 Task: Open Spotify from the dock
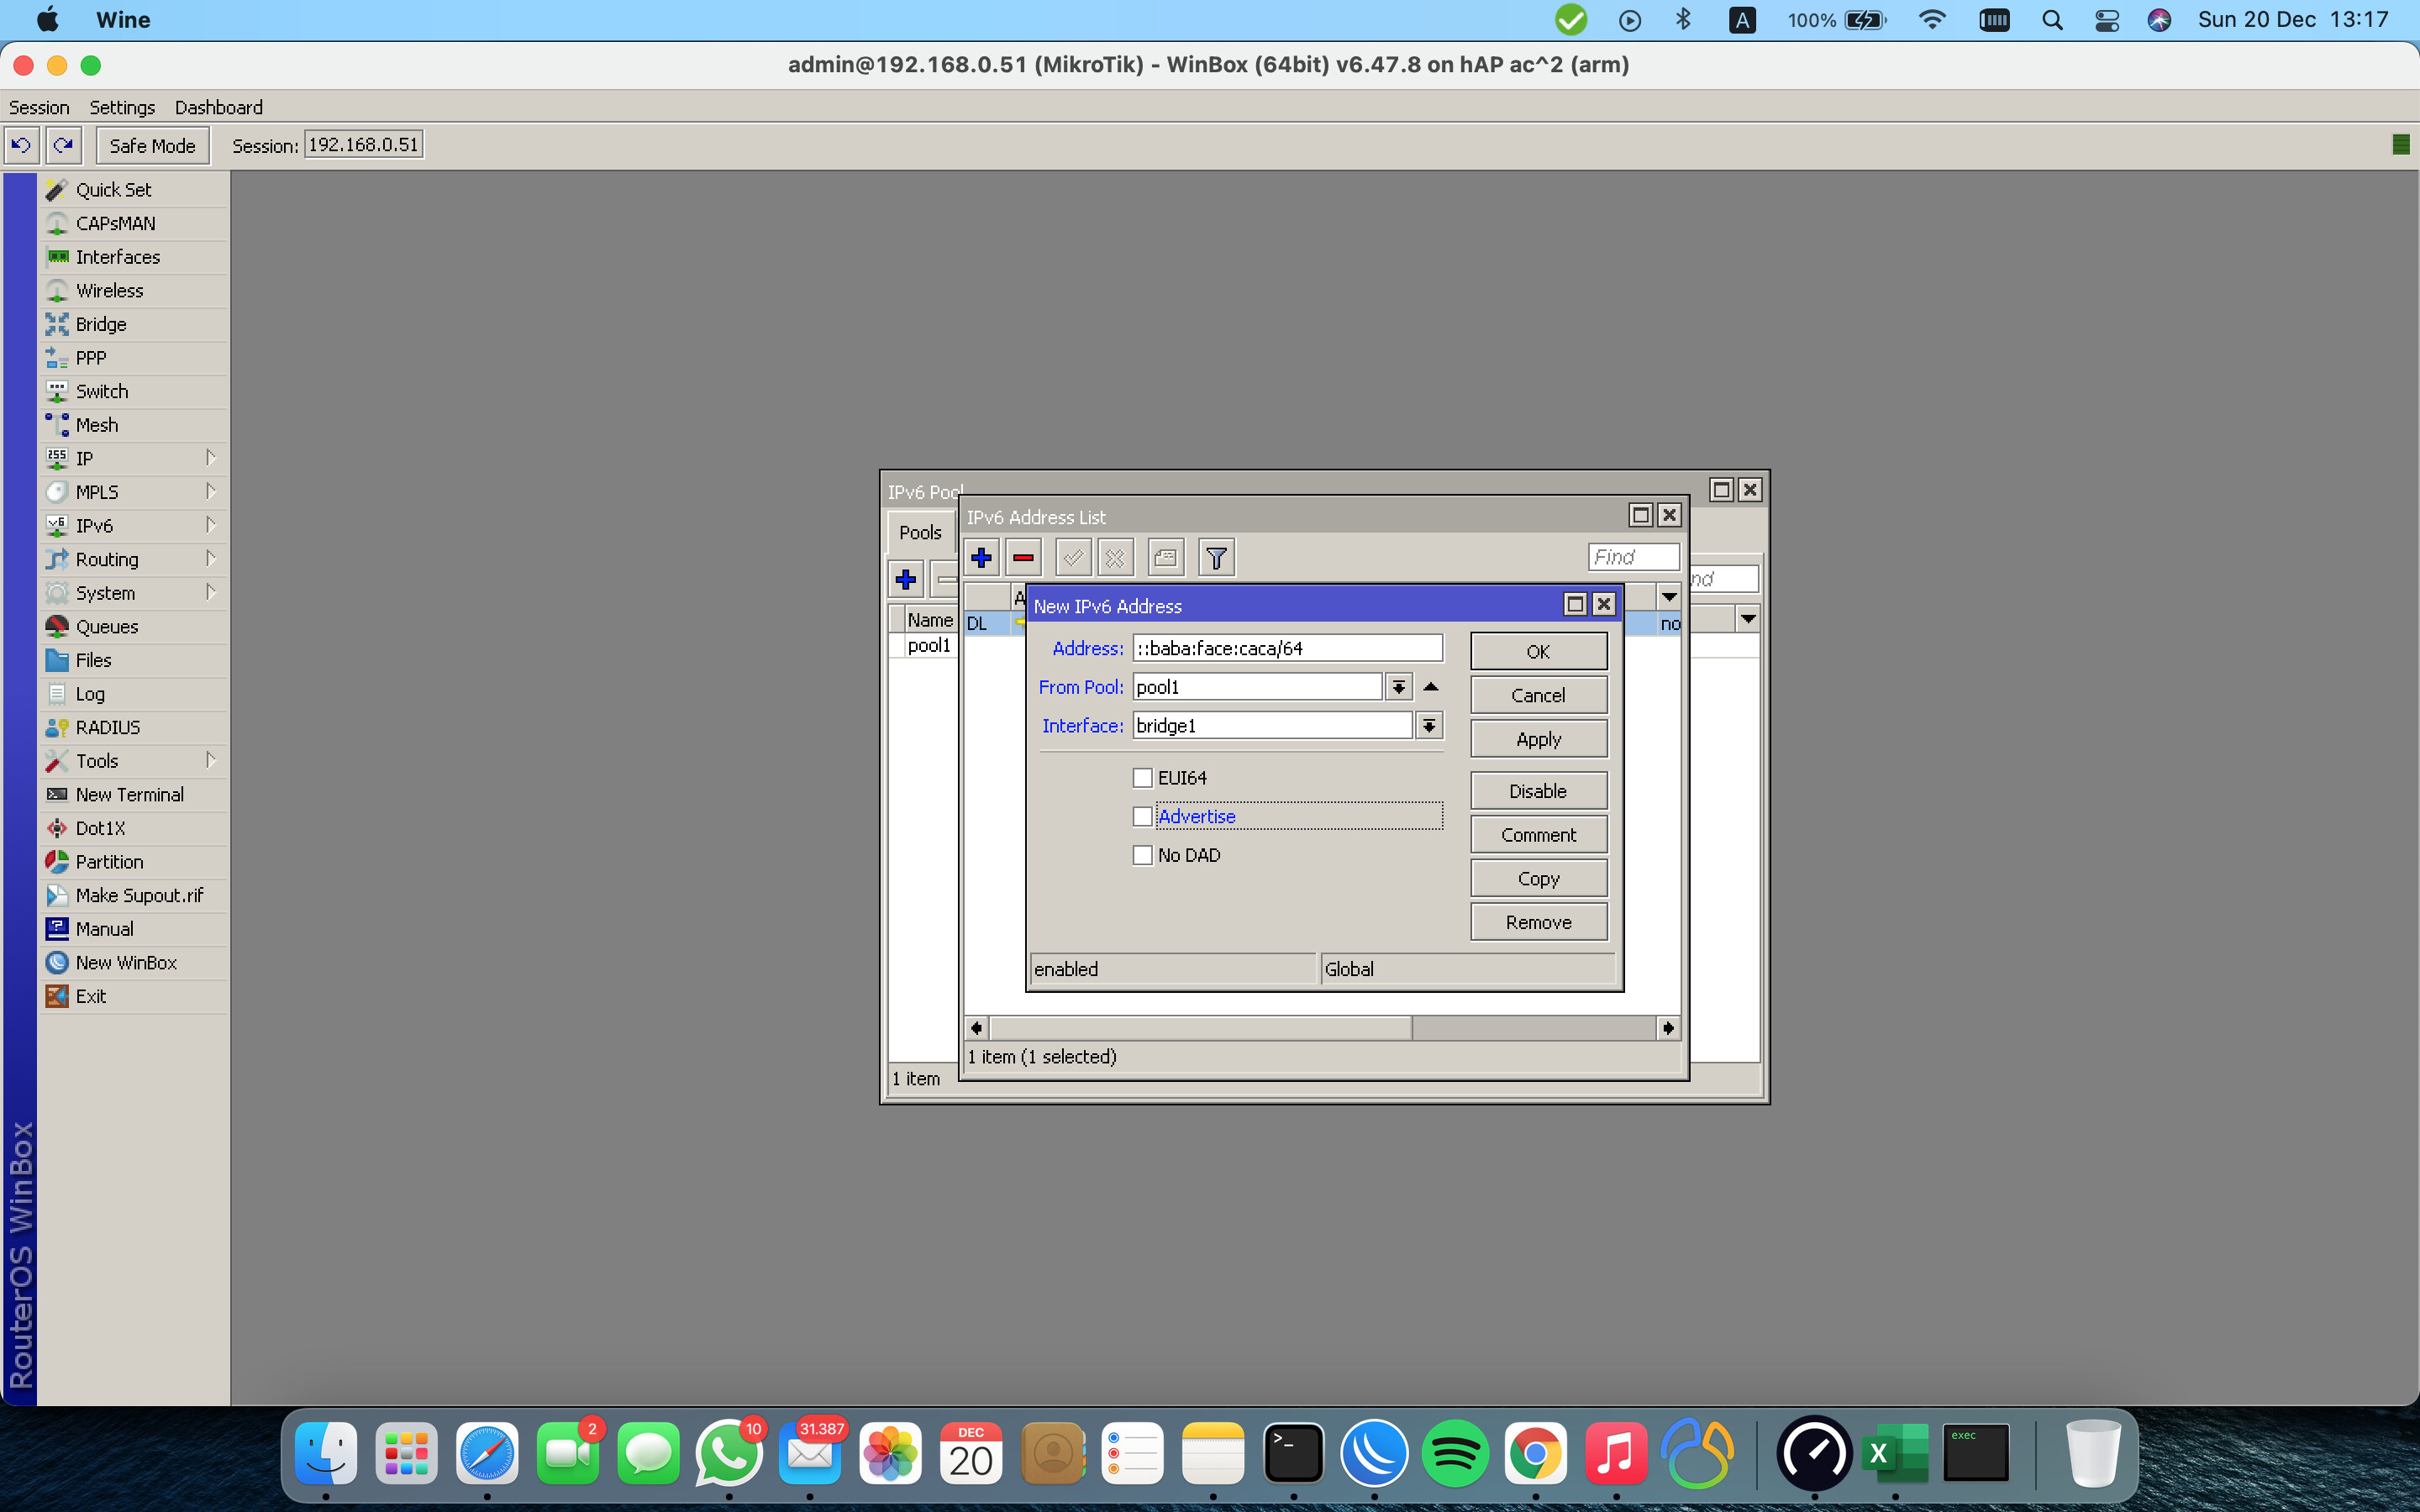[x=1454, y=1453]
